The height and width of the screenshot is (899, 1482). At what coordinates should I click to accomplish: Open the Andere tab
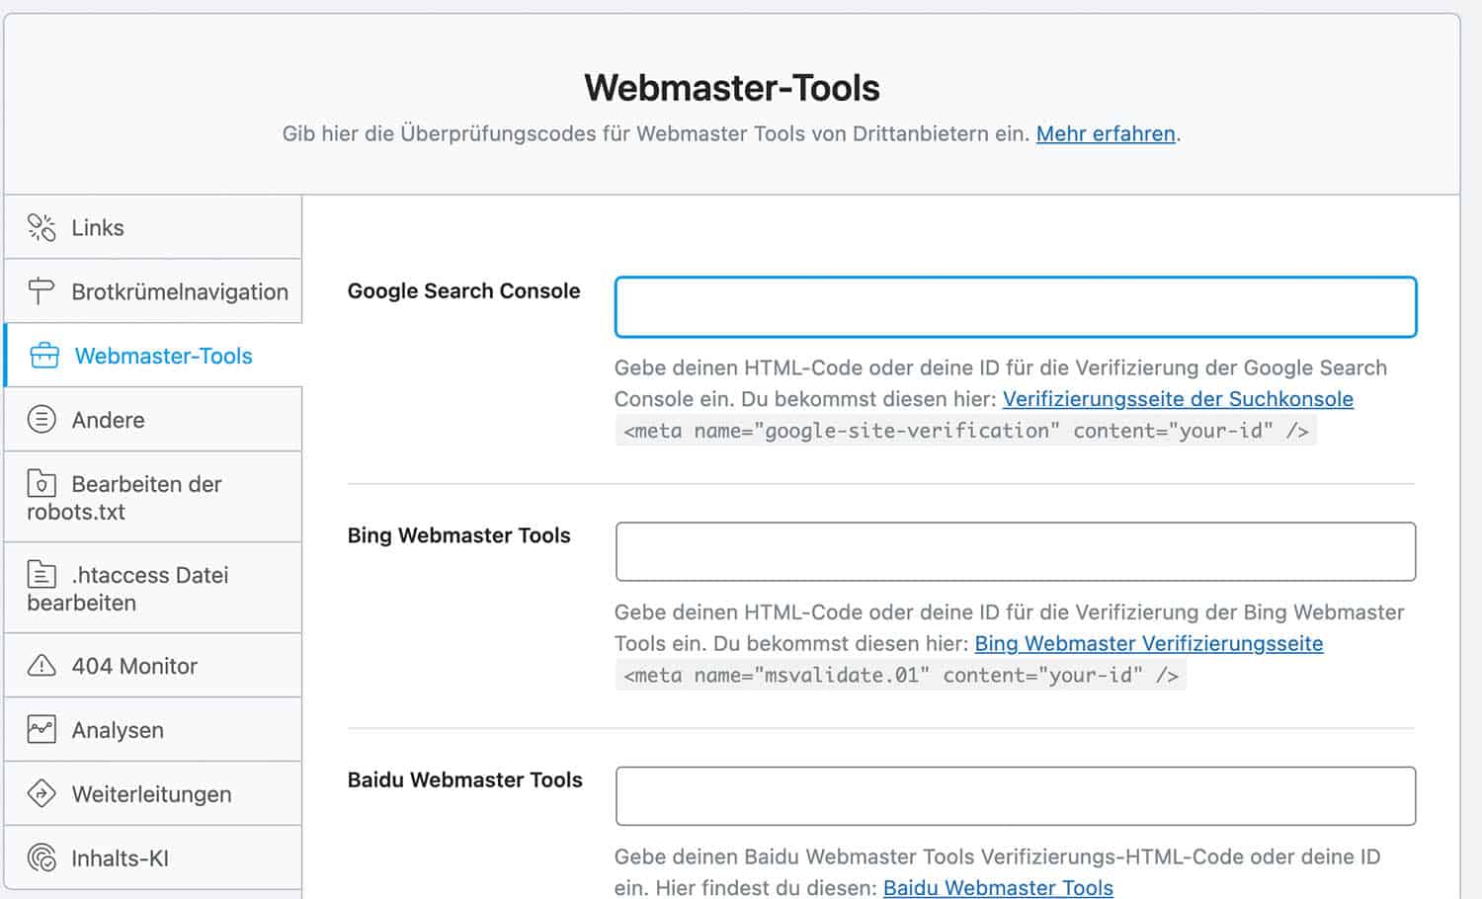pos(153,420)
